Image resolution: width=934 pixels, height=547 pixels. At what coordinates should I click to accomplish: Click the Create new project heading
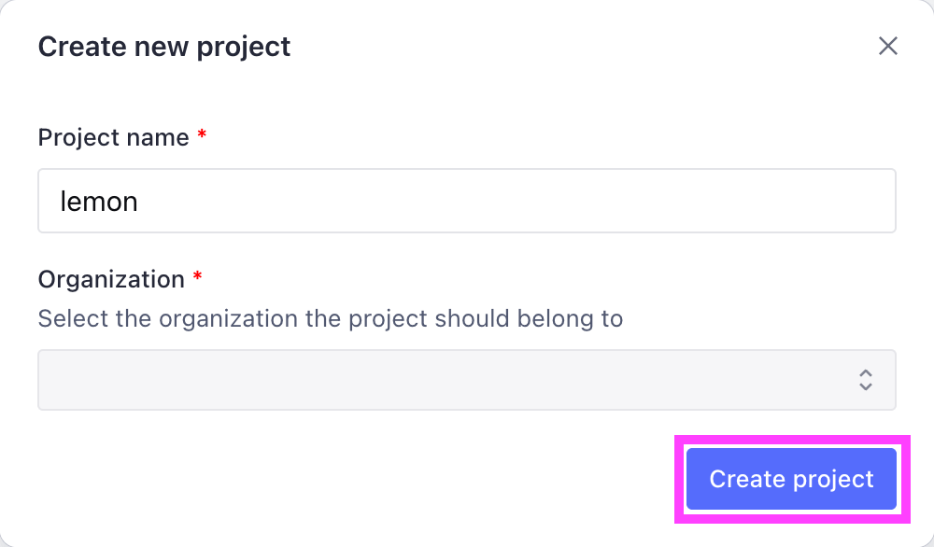(x=164, y=47)
